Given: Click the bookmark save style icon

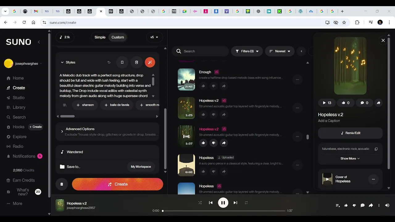Looking at the screenshot, I should 122,62.
